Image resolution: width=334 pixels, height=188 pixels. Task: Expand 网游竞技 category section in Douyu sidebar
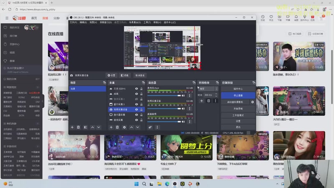coord(38,87)
